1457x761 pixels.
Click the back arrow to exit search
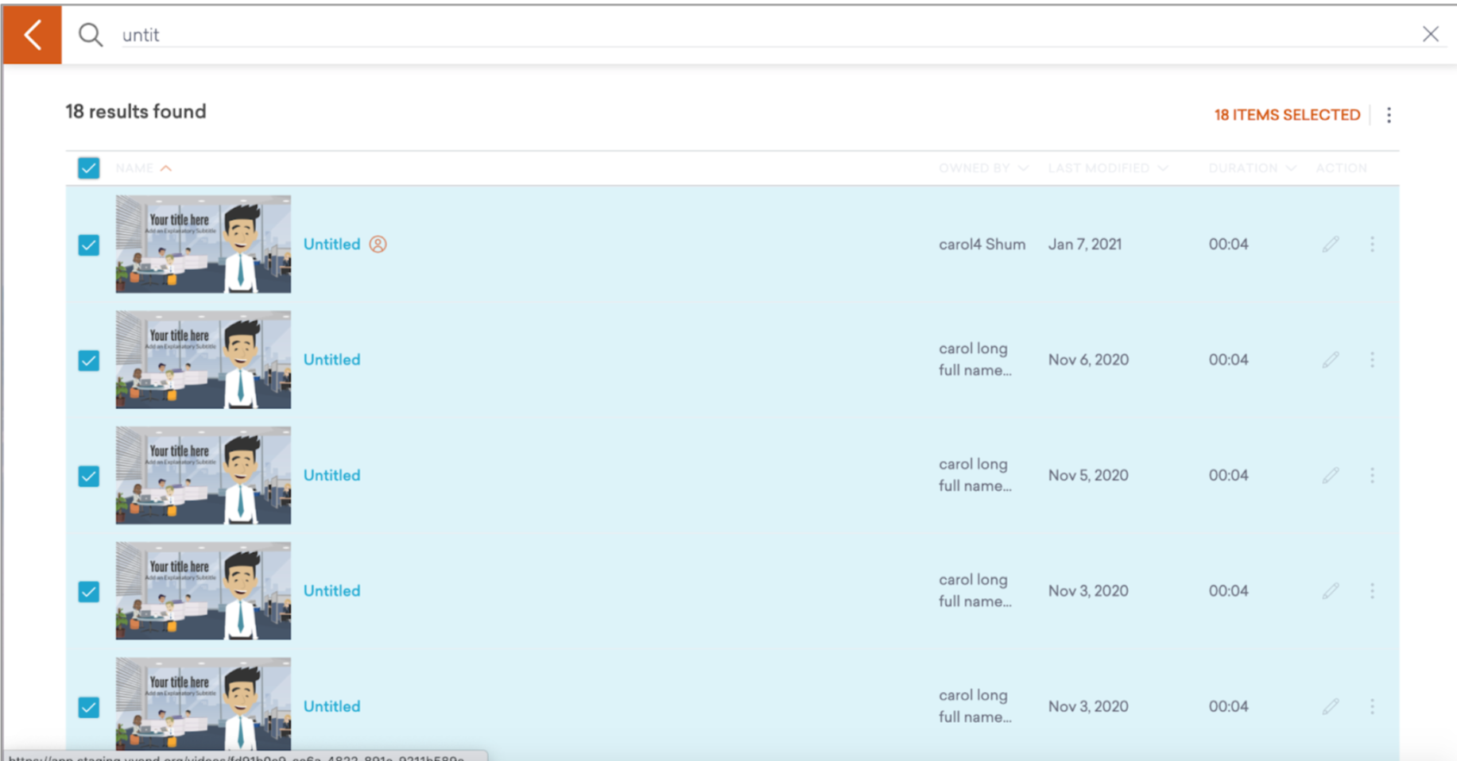(32, 34)
